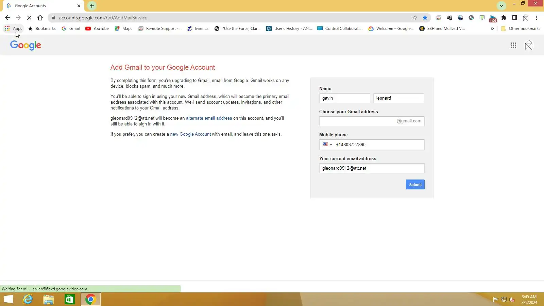The height and width of the screenshot is (306, 544).
Task: Open the taskbar clock showing 3:45 AM
Action: tap(529, 300)
